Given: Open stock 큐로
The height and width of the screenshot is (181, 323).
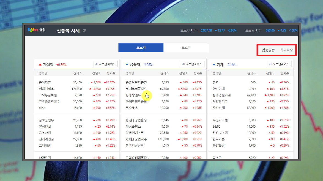Looking at the screenshot, I should click(216, 82).
